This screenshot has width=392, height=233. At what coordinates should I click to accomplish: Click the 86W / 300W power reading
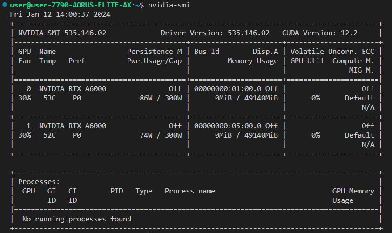tap(161, 98)
